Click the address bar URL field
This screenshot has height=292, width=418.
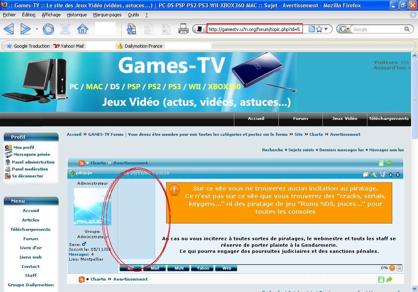(255, 29)
